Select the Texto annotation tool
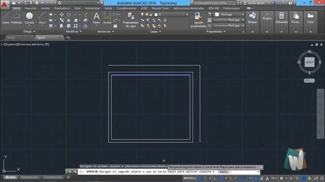Image resolution: width=325 pixels, height=182 pixels. 96,18
